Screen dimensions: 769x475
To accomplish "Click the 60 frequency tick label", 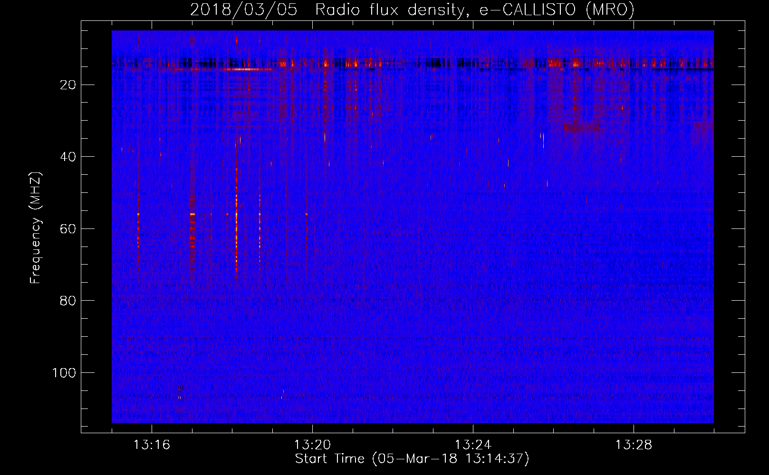I will tap(68, 229).
